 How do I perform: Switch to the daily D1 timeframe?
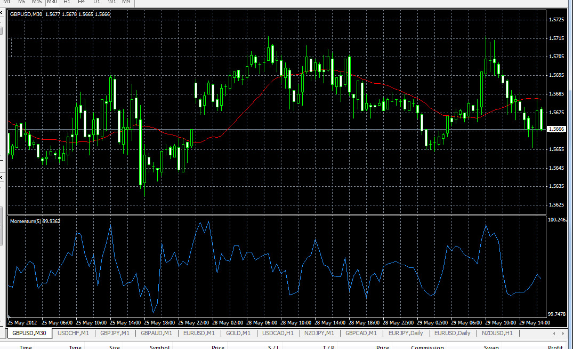[96, 2]
